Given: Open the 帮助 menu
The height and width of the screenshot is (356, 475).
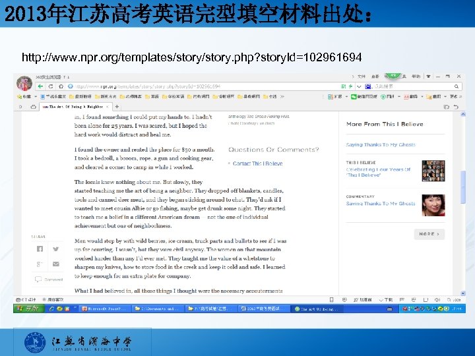Looking at the screenshot, I should [x=416, y=76].
